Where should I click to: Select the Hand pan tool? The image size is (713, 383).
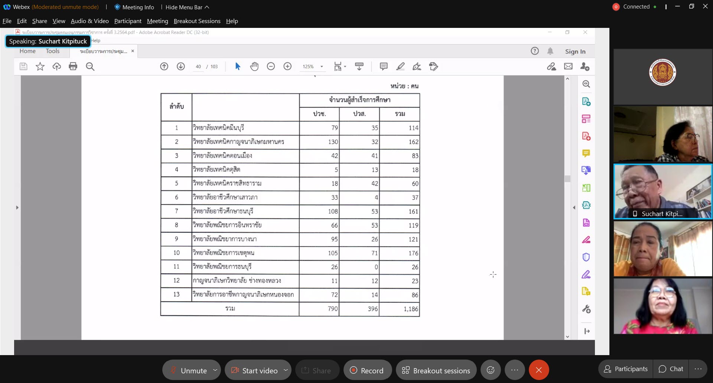point(254,67)
